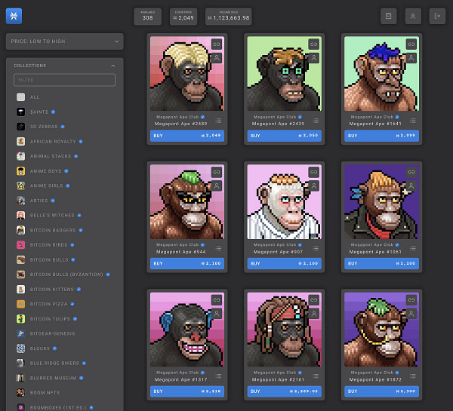The width and height of the screenshot is (453, 411).
Task: Buy Megapont Ape #2161
Action: click(x=285, y=391)
